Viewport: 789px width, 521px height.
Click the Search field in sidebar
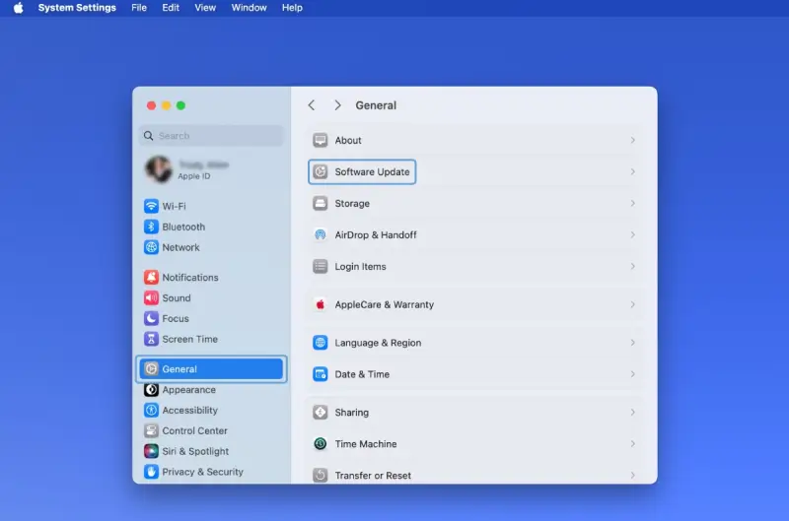[x=211, y=136]
